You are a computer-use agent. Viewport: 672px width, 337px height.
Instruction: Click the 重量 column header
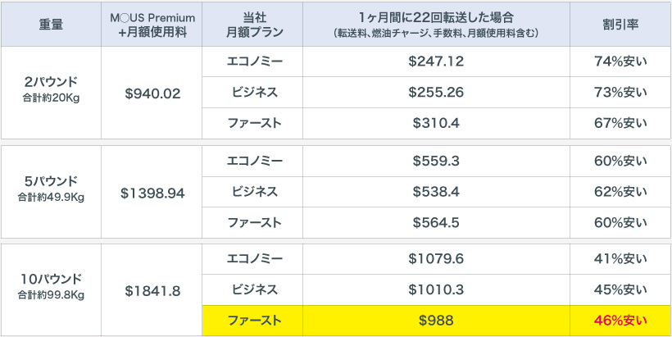tap(51, 25)
